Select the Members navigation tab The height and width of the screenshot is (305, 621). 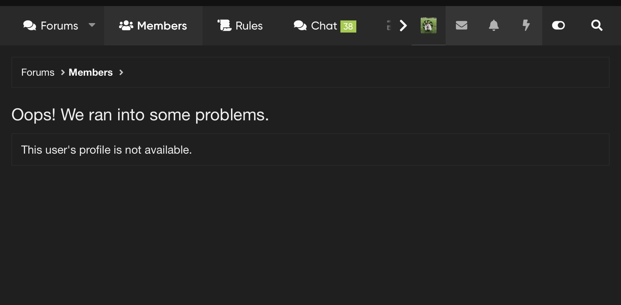(153, 25)
